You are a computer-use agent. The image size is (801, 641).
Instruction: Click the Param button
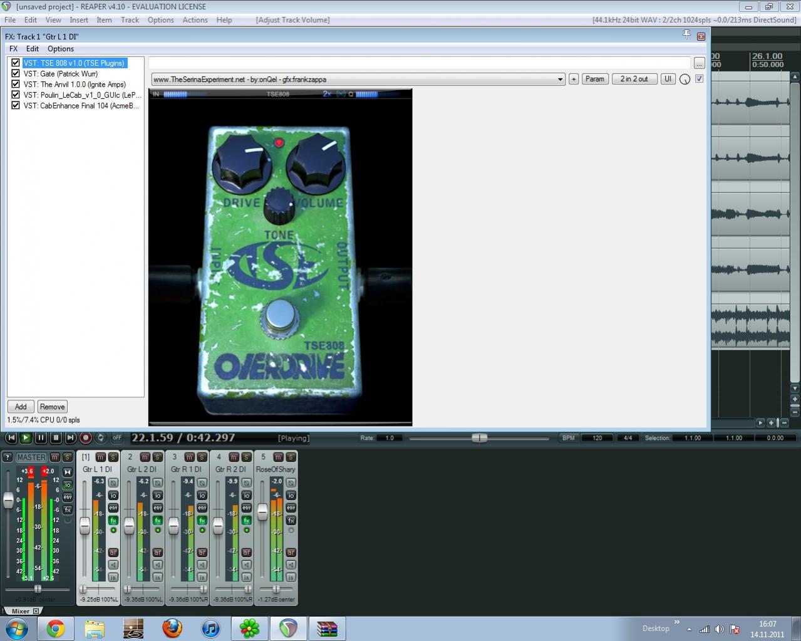pos(595,79)
